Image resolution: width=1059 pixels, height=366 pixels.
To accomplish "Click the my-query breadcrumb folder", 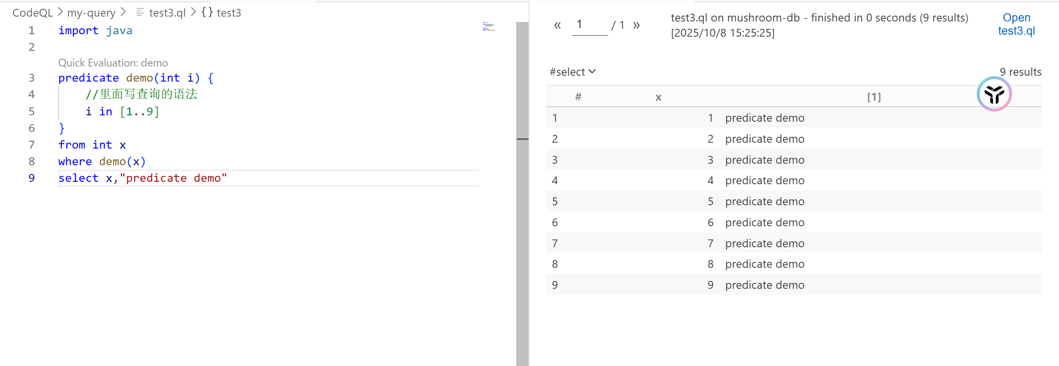I will [x=92, y=13].
